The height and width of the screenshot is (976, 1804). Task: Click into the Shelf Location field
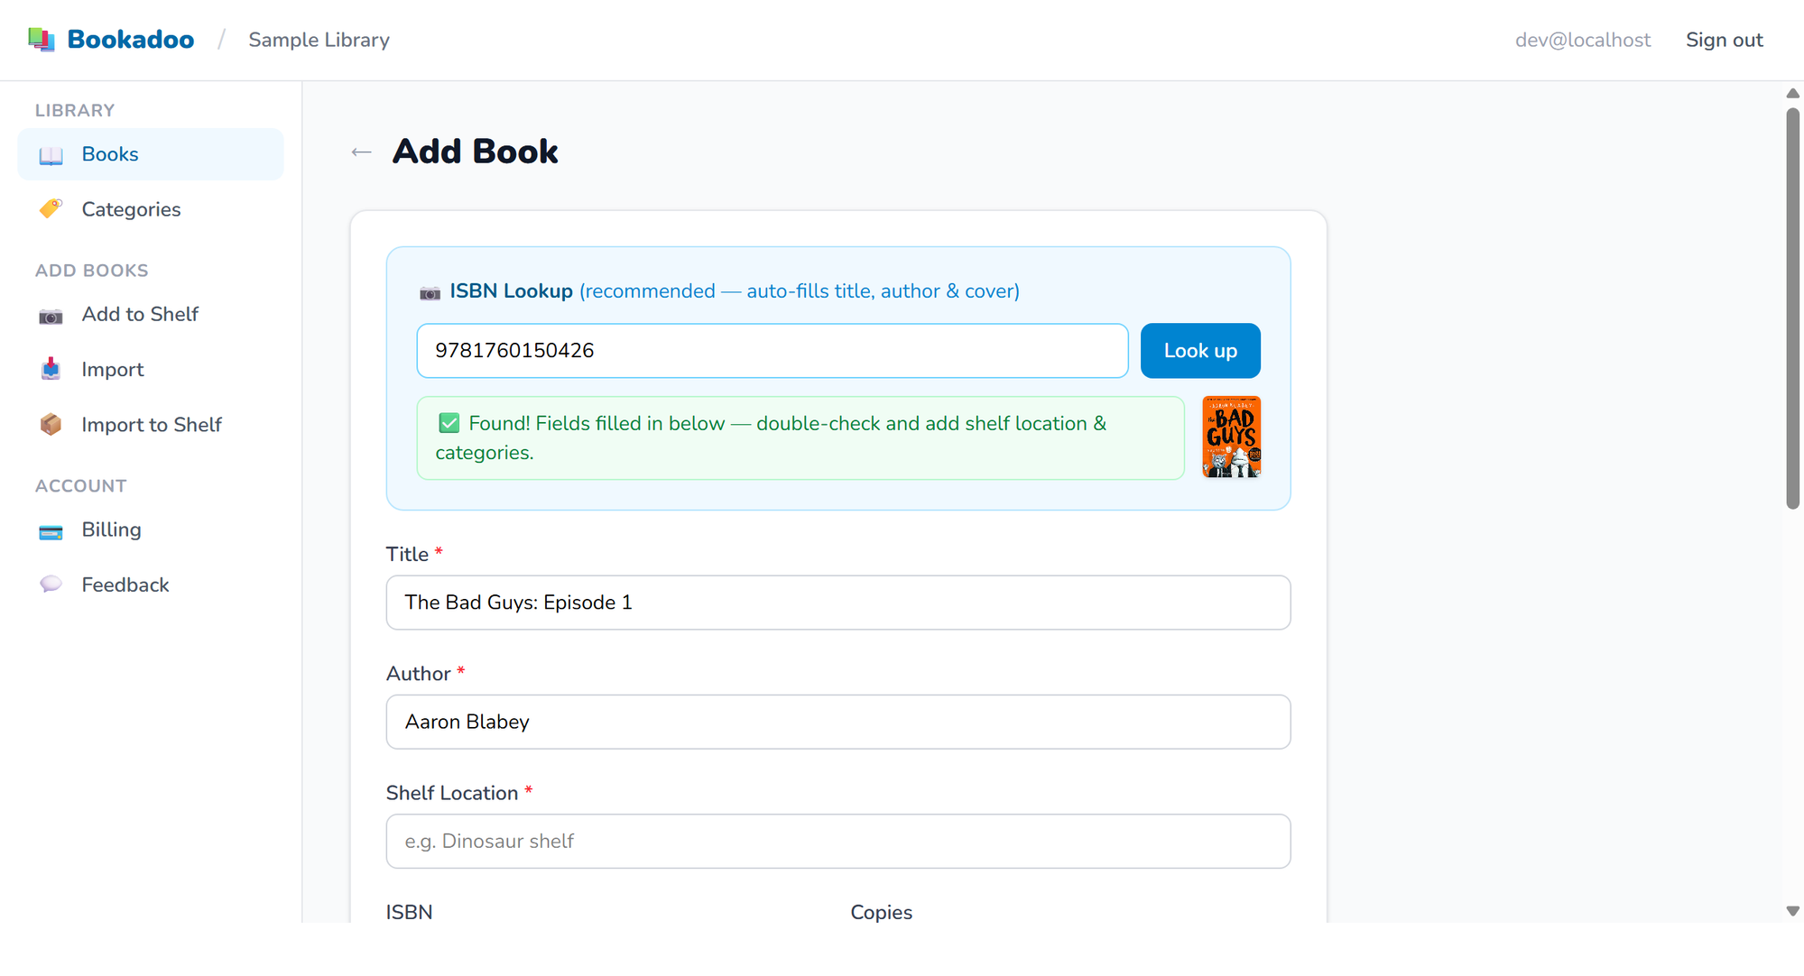pyautogui.click(x=838, y=842)
